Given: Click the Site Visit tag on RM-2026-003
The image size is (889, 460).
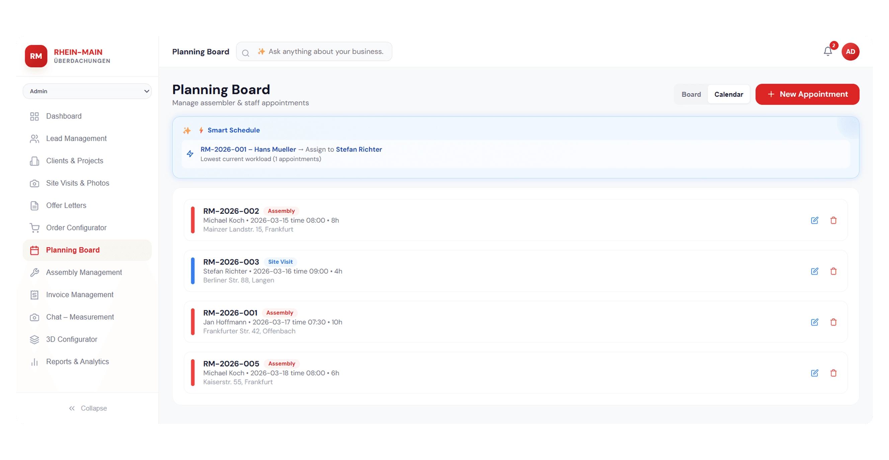Looking at the screenshot, I should pos(280,262).
